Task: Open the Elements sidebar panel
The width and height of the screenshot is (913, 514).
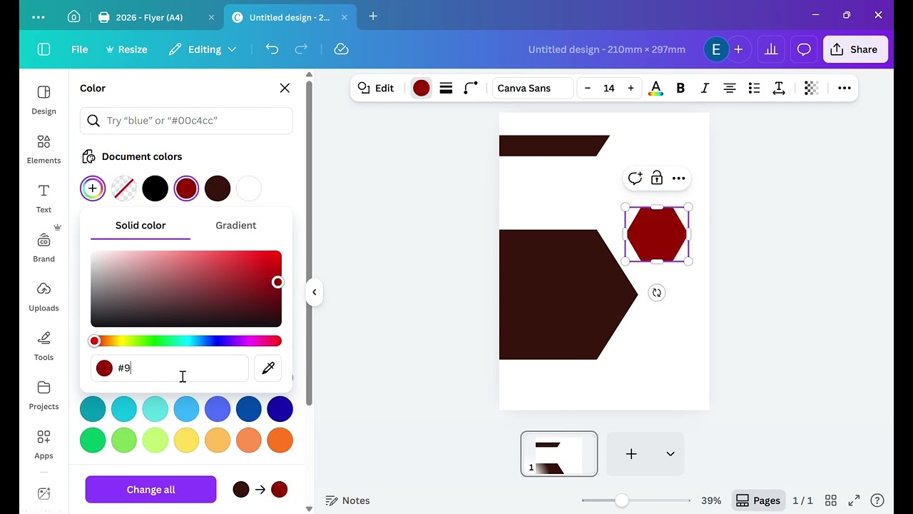Action: coord(44,149)
